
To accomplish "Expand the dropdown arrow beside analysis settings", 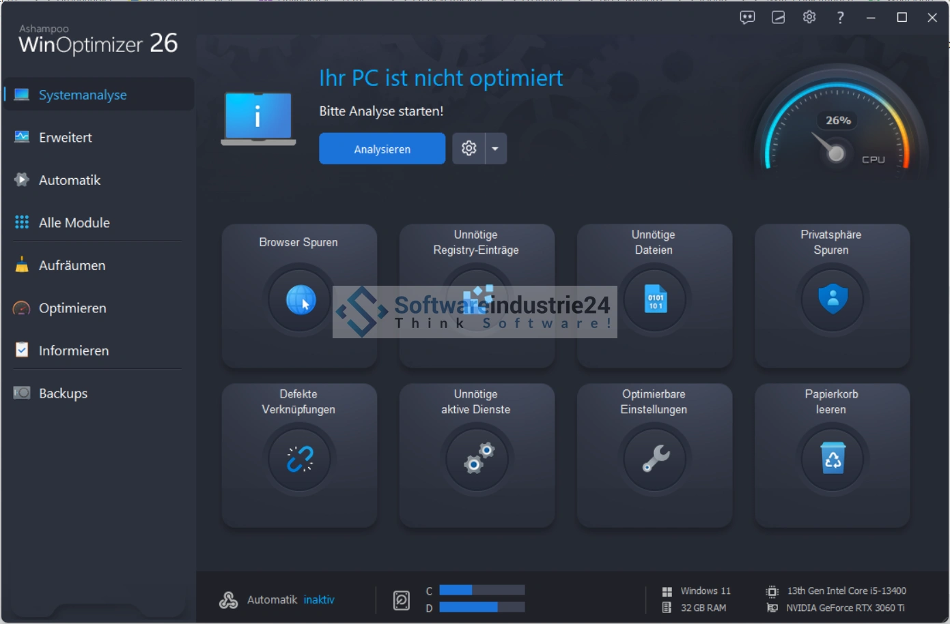I will [x=496, y=149].
